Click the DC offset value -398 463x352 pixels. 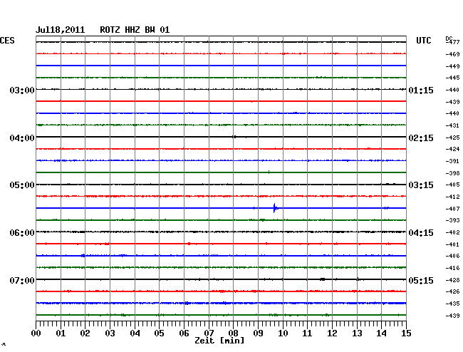[452, 173]
